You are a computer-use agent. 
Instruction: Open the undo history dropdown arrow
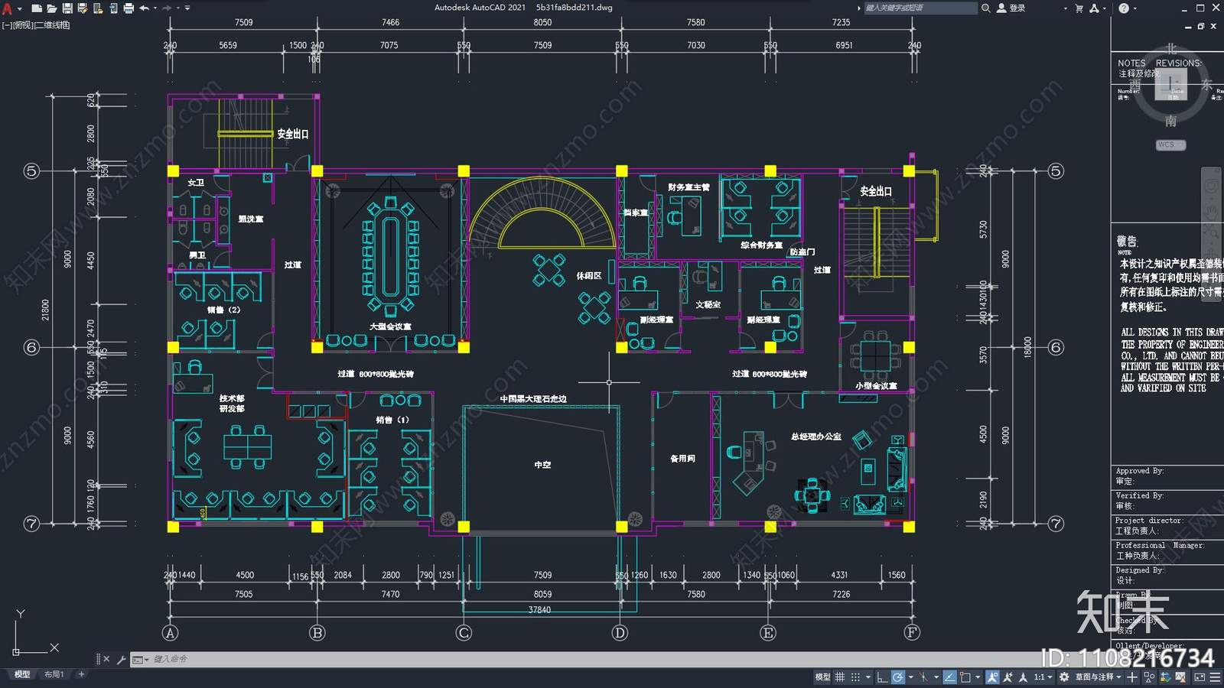click(155, 8)
